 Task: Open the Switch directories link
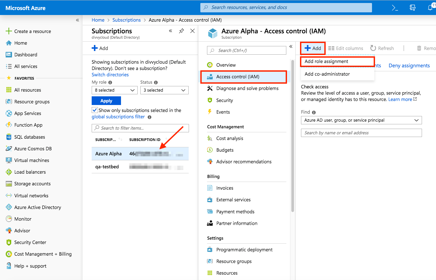point(110,75)
